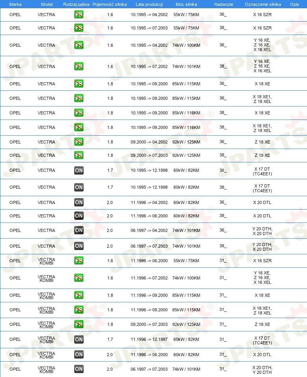Screen dimensions: 307x377
Task: Click engine capacity 2.0 in Vectra Kombi 06.1997 row
Action: [110, 369]
